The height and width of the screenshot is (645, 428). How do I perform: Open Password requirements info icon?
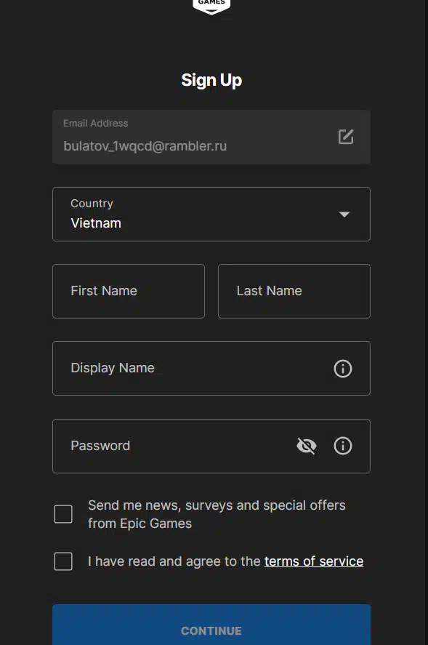coord(343,446)
